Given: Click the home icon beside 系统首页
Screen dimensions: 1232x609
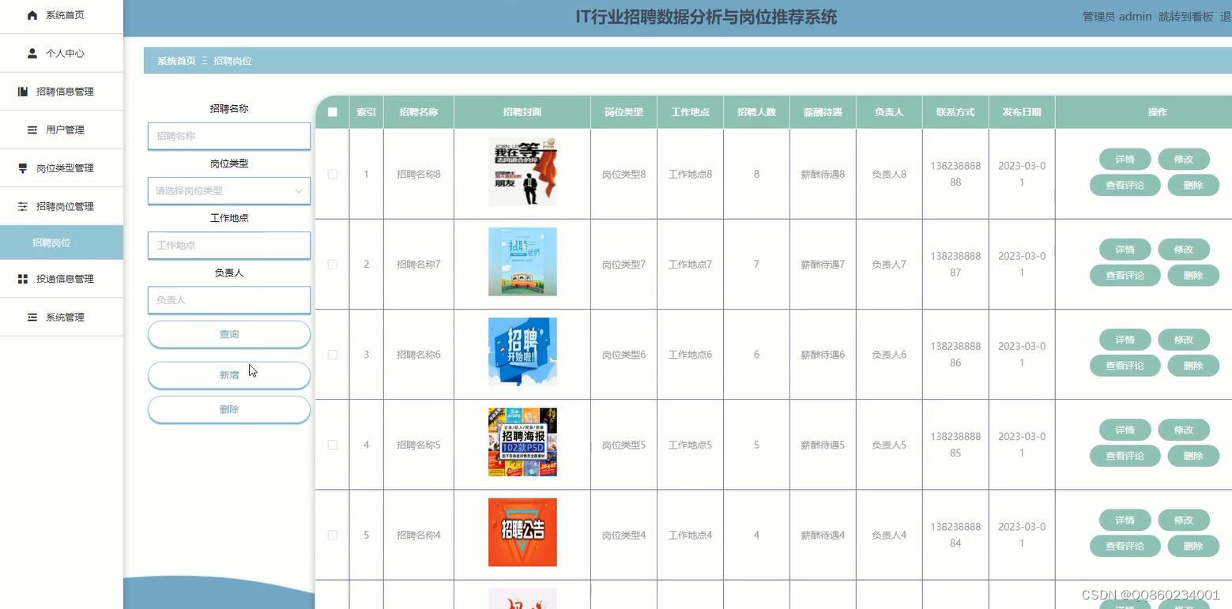Looking at the screenshot, I should (32, 15).
